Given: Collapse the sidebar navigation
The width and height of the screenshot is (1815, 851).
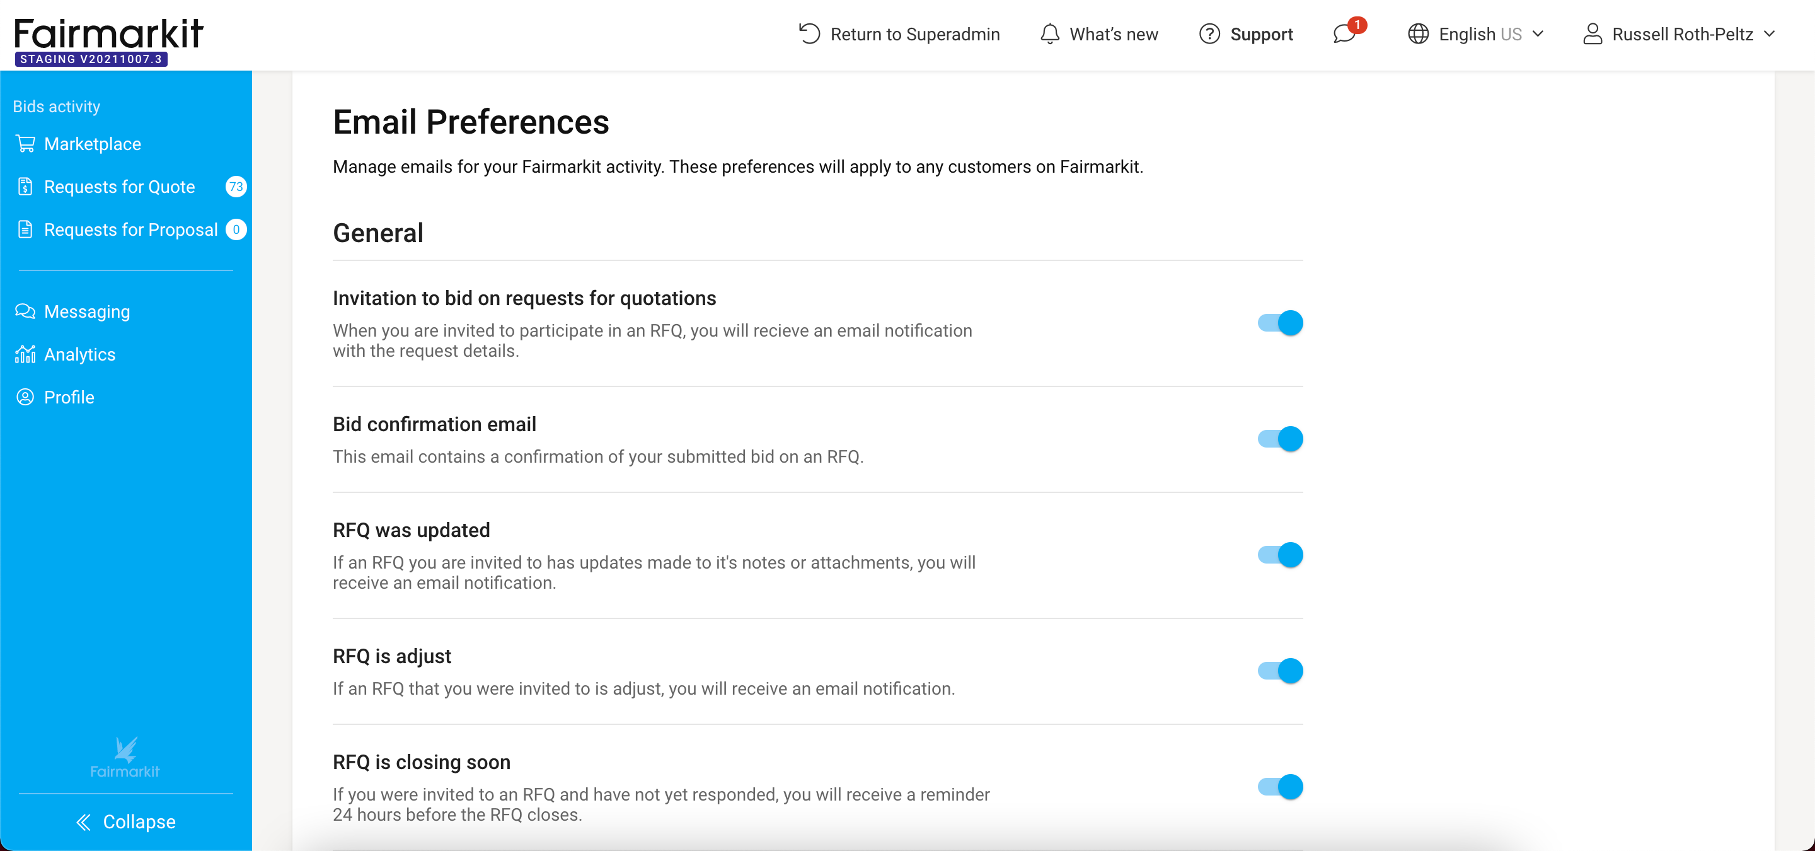Looking at the screenshot, I should (x=125, y=821).
